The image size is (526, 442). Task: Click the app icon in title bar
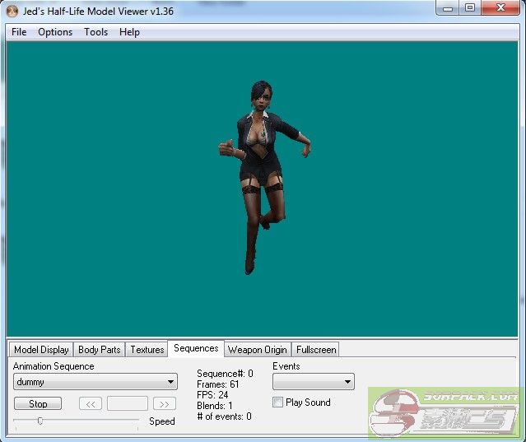[12, 10]
